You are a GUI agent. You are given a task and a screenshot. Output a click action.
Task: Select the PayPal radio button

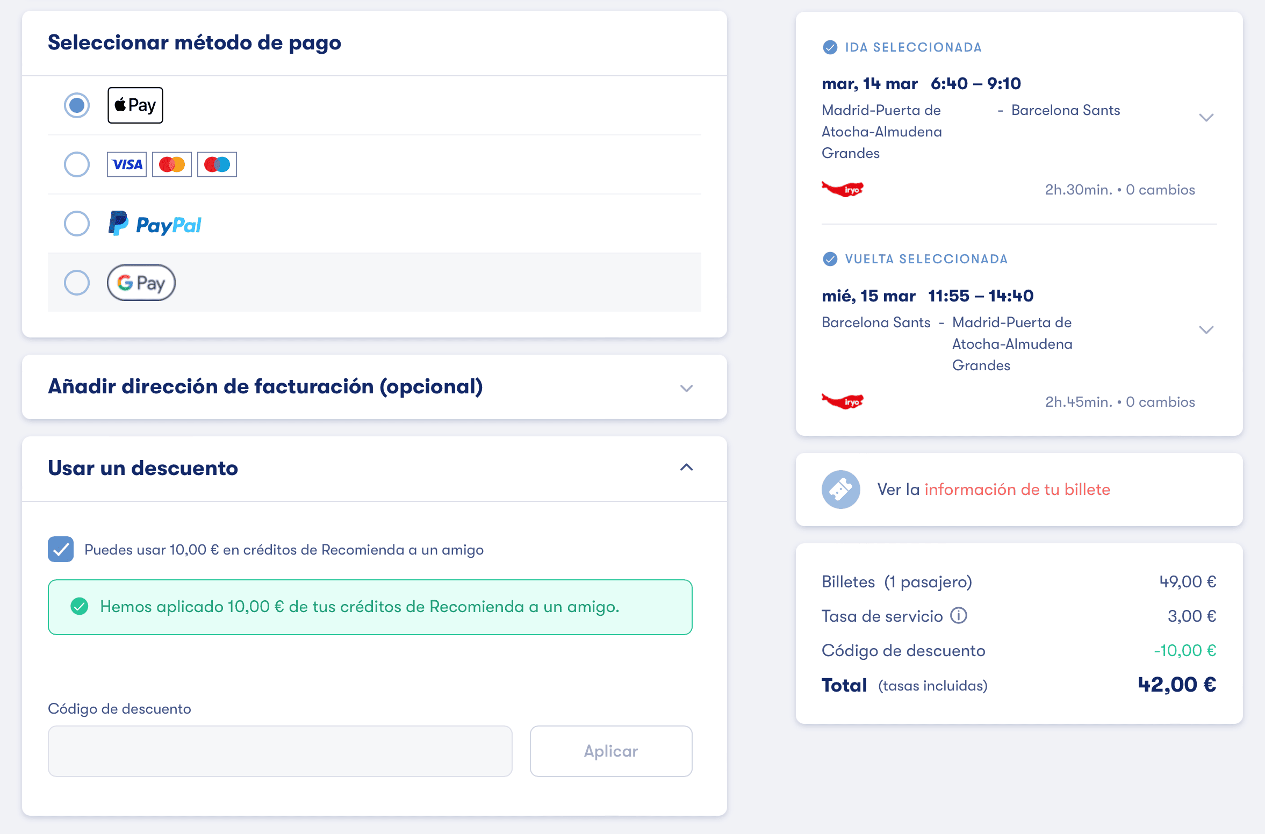[77, 224]
